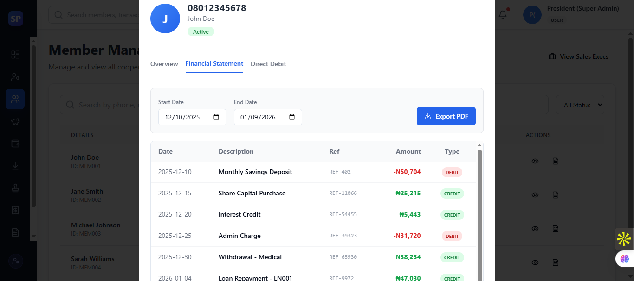Open the All Status filter dropdown
This screenshot has width=634, height=281.
click(580, 105)
